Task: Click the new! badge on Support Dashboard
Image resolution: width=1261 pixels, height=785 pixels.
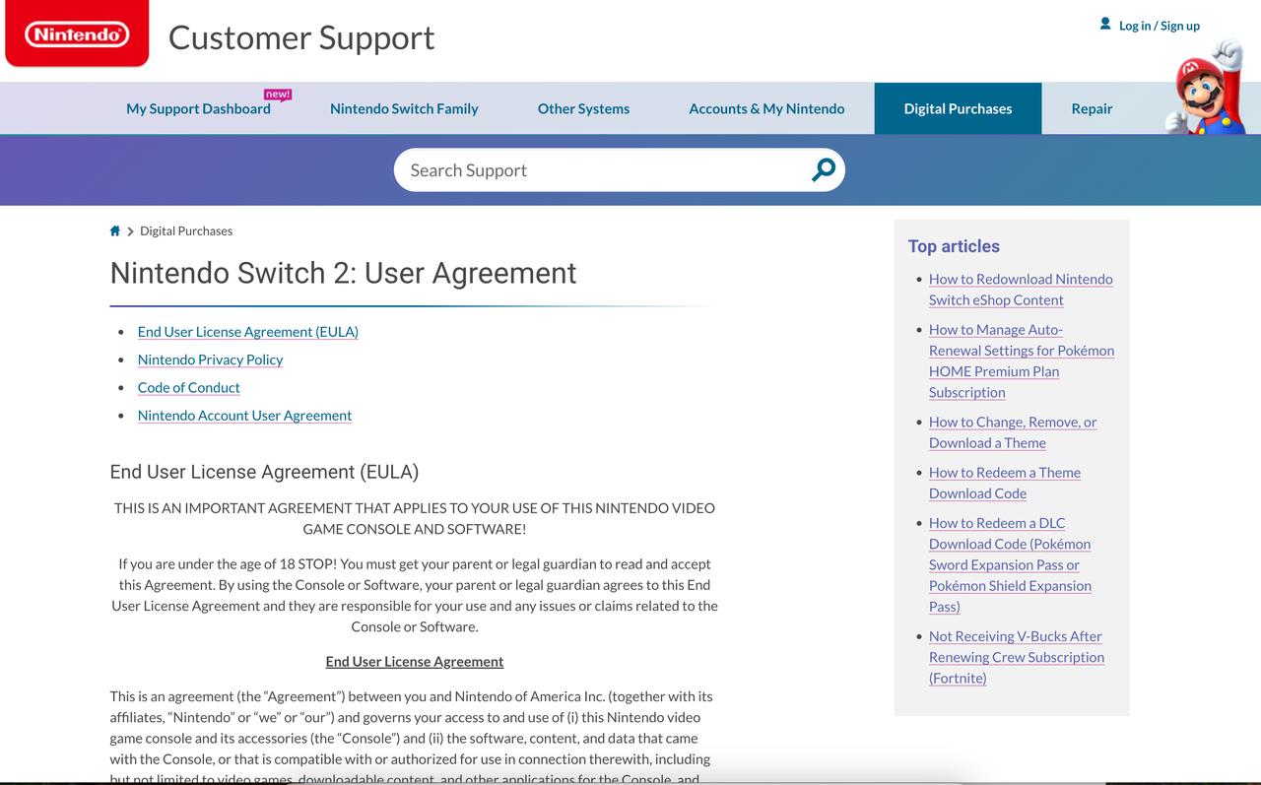Action: point(278,95)
